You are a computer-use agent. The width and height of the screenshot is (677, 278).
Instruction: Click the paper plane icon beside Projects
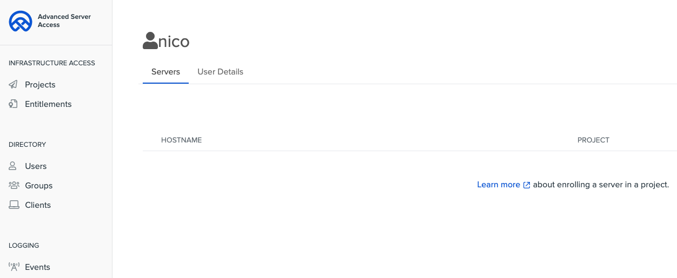(x=14, y=85)
